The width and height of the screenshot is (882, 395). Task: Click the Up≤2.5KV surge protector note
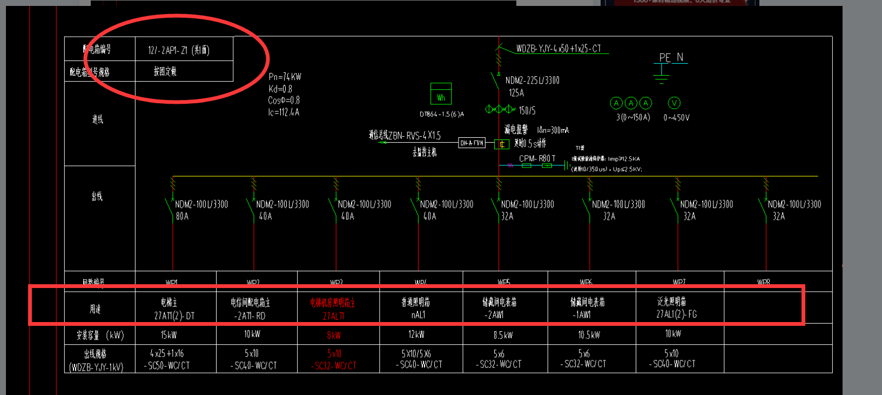coord(627,169)
